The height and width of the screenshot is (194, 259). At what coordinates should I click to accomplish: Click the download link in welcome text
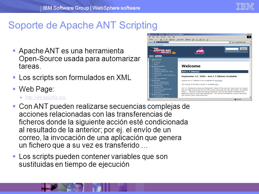218,81
